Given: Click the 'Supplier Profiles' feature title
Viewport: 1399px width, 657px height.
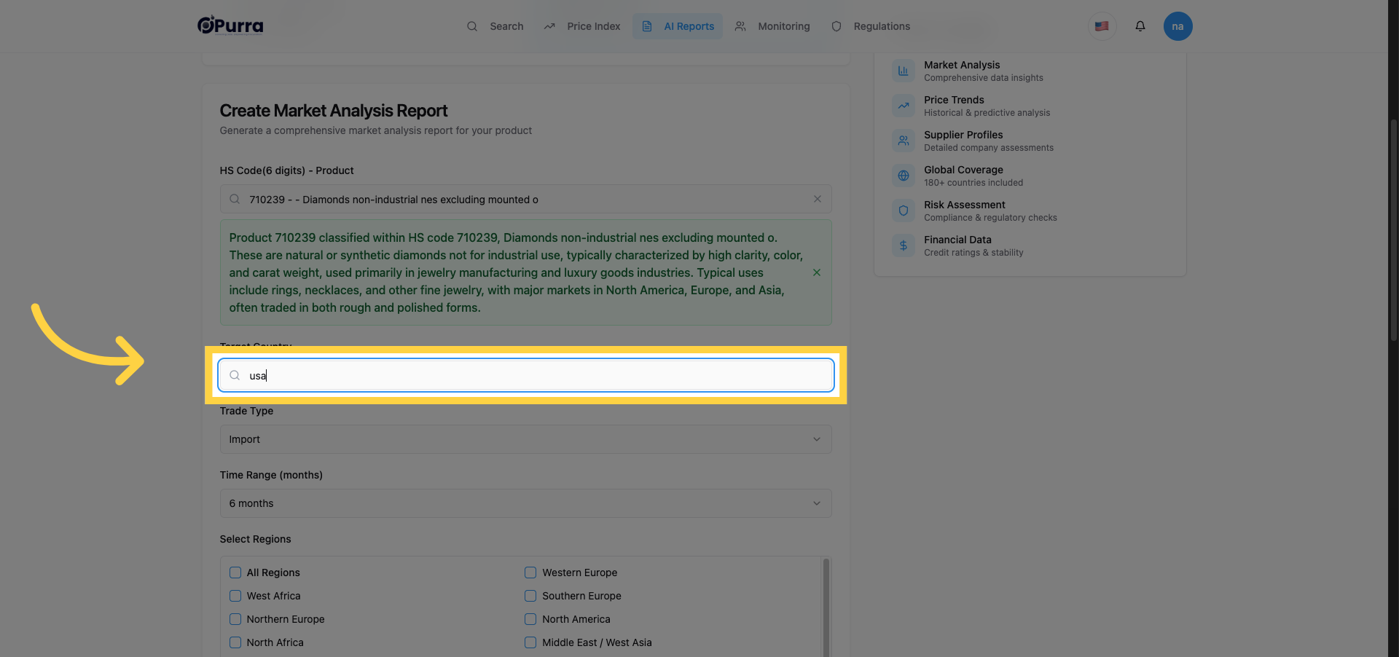Looking at the screenshot, I should click(963, 135).
